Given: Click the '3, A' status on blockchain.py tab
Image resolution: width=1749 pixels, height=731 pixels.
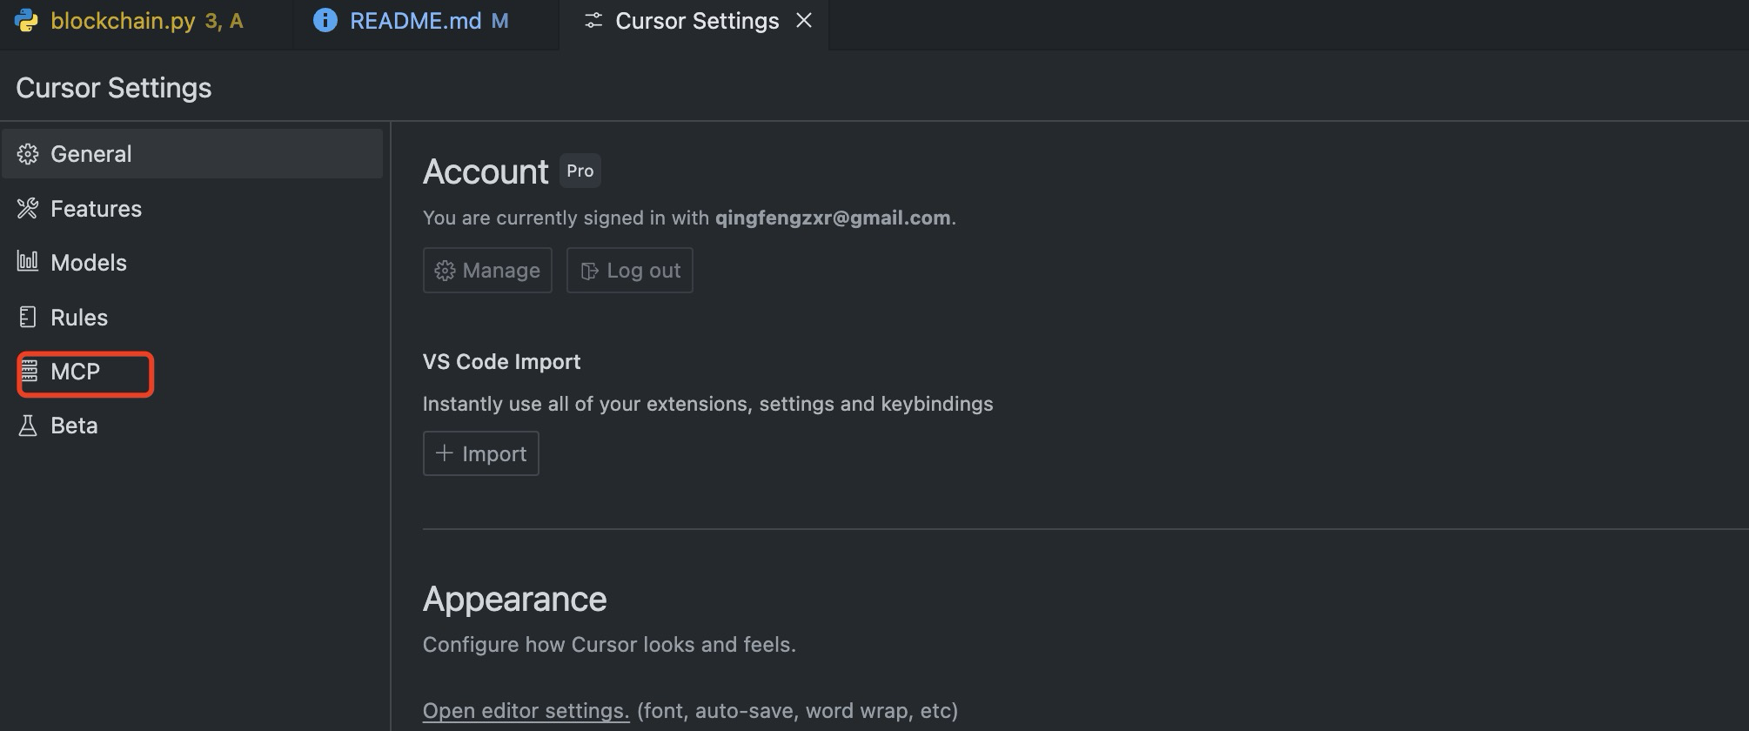Looking at the screenshot, I should [224, 21].
